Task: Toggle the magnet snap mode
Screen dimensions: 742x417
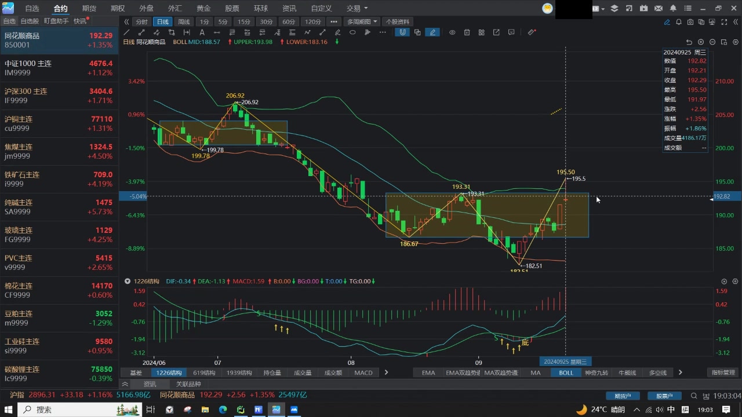Action: coord(402,32)
